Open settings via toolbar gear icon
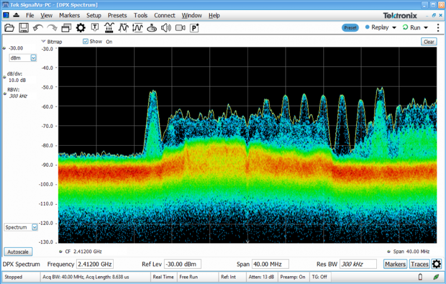Image resolution: width=446 pixels, height=284 pixels. [81, 27]
